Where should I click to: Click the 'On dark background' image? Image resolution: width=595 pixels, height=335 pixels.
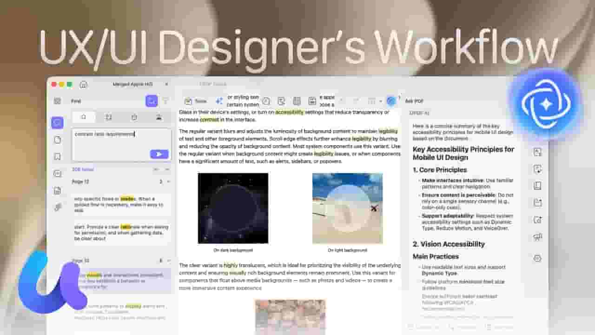[233, 208]
